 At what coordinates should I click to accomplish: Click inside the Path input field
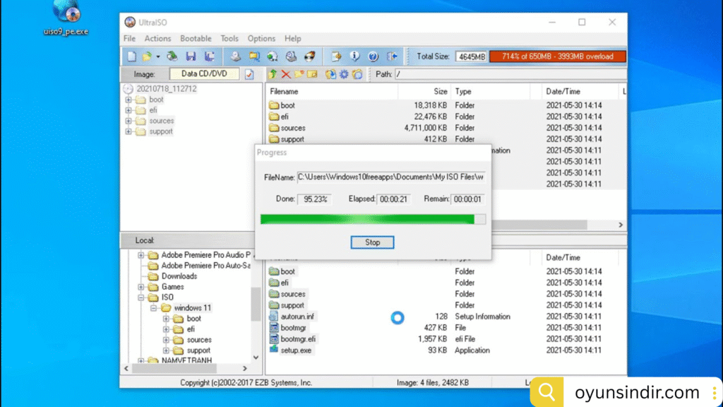coord(508,73)
